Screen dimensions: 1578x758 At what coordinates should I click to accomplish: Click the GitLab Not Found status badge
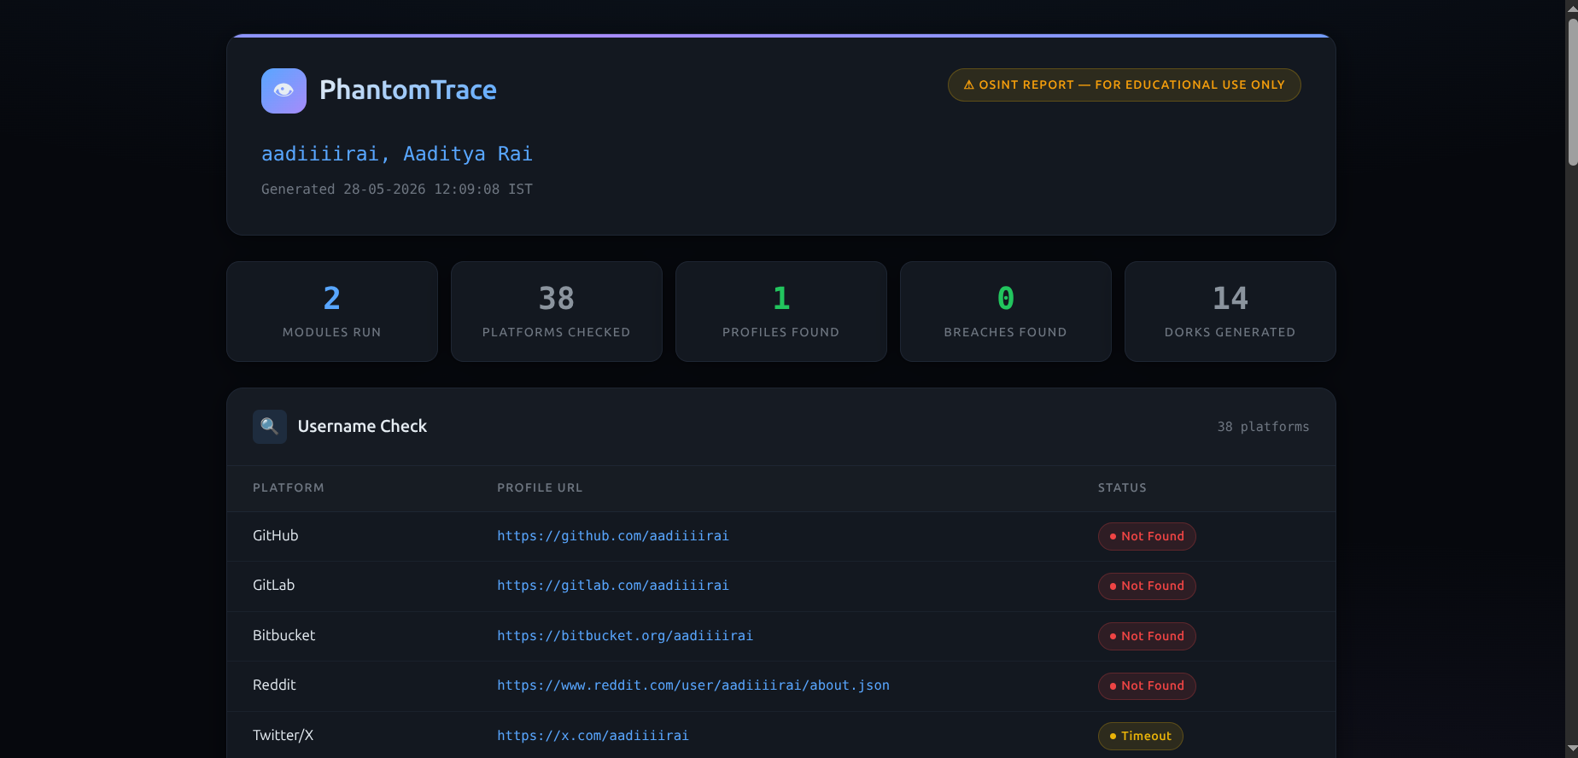coord(1147,586)
